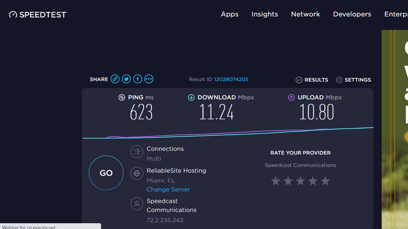Open the Developers menu

click(352, 14)
